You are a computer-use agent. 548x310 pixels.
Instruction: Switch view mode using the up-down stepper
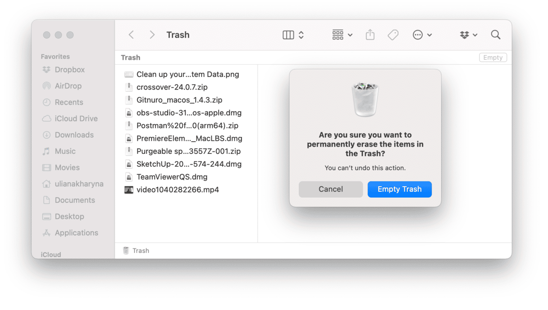pos(301,35)
